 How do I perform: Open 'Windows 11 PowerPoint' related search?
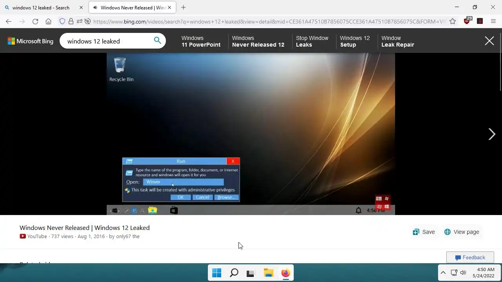[x=201, y=41]
